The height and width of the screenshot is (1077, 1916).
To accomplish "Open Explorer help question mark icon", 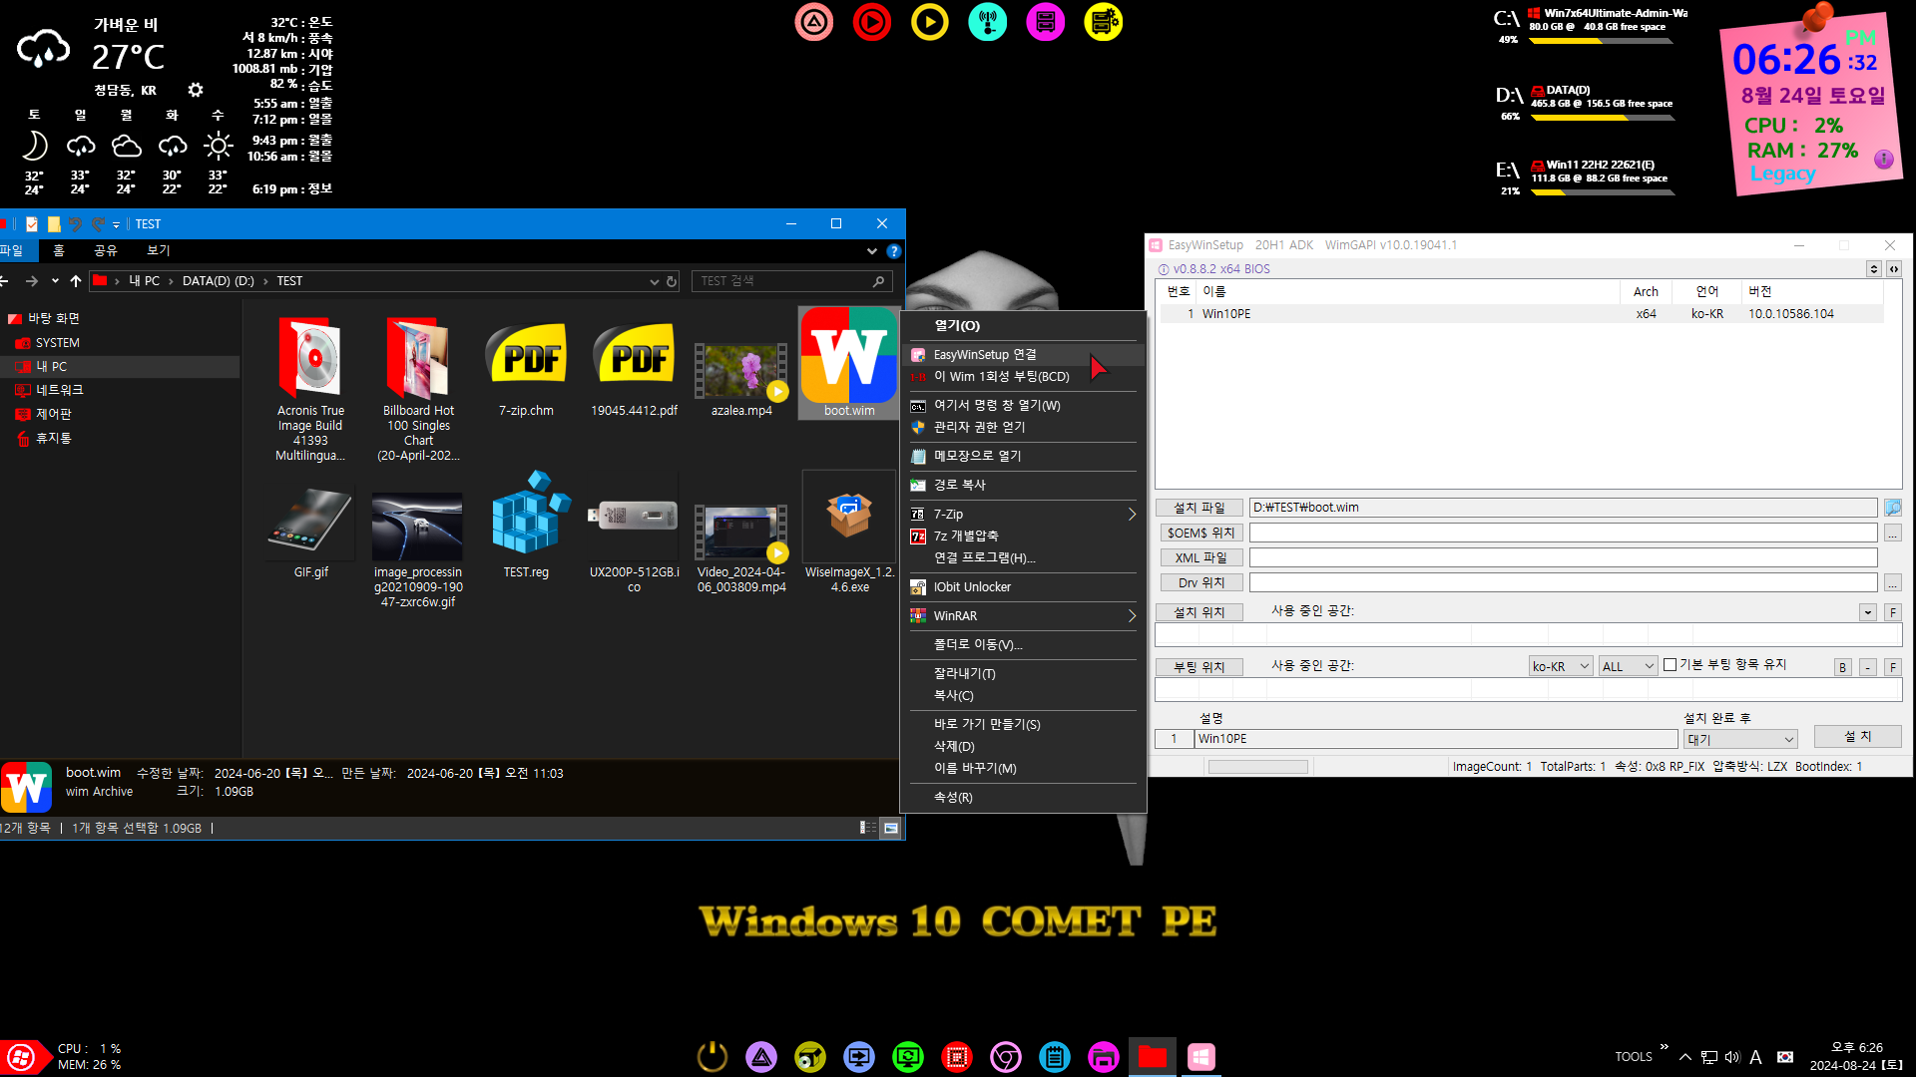I will coord(894,251).
